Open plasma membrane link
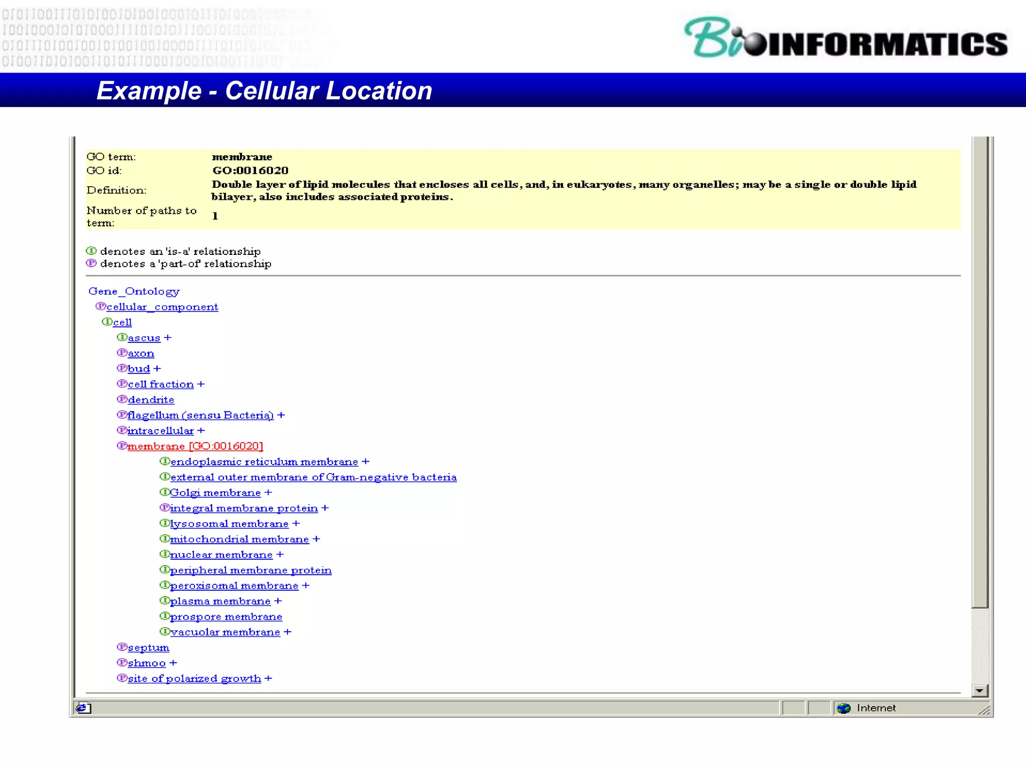This screenshot has height=769, width=1026. [x=220, y=601]
